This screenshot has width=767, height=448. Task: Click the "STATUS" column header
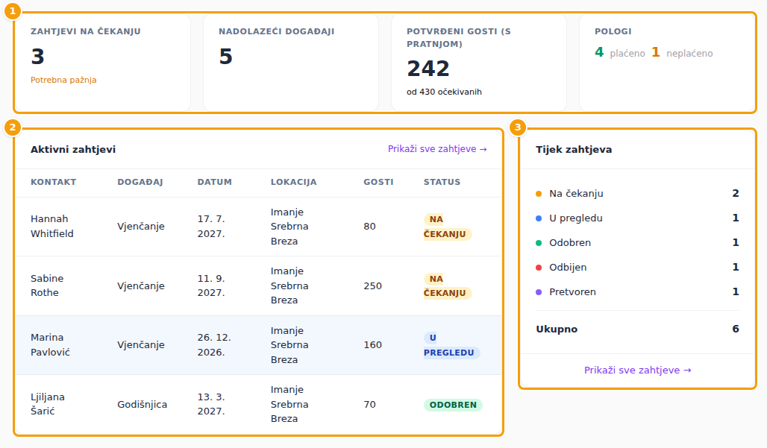point(442,182)
